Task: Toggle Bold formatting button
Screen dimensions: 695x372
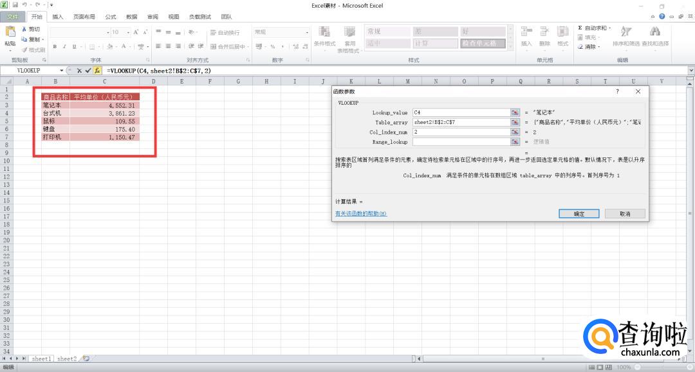Action: point(55,46)
